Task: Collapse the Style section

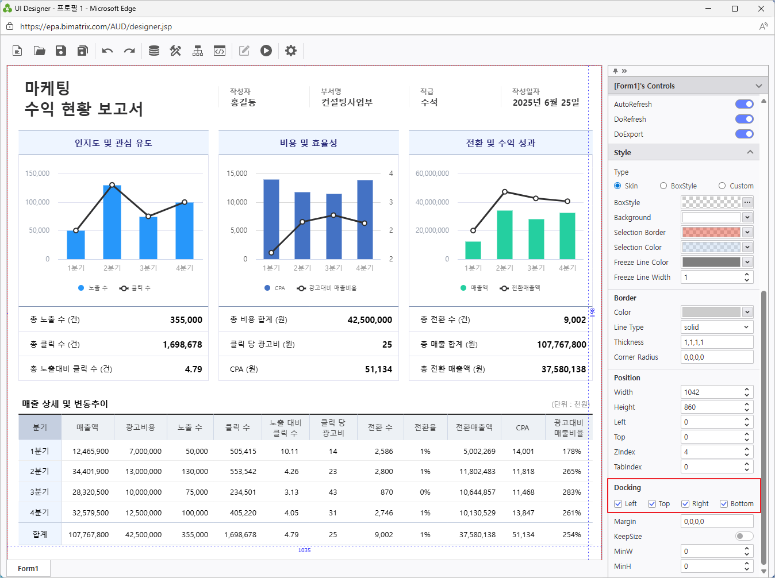Action: 750,152
